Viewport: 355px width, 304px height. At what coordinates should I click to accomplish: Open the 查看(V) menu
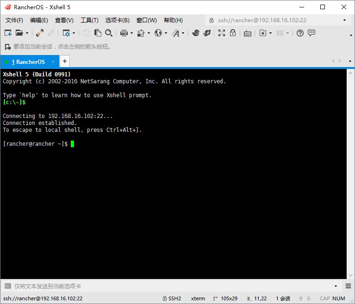pyautogui.click(x=64, y=20)
